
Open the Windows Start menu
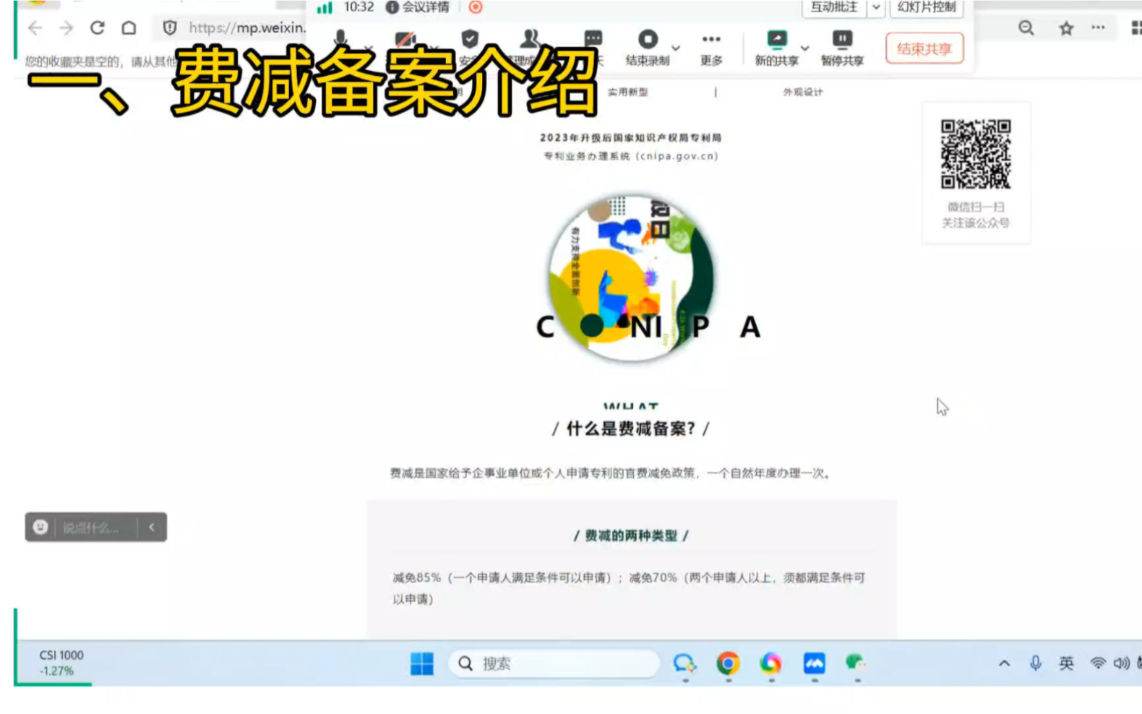coord(422,663)
